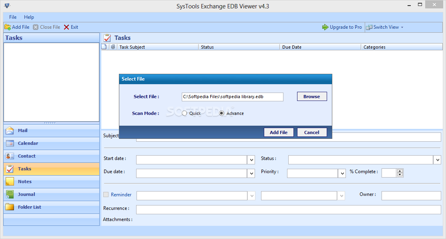Image resolution: width=446 pixels, height=239 pixels.
Task: Click the Switch View grid icon
Action: [x=369, y=27]
